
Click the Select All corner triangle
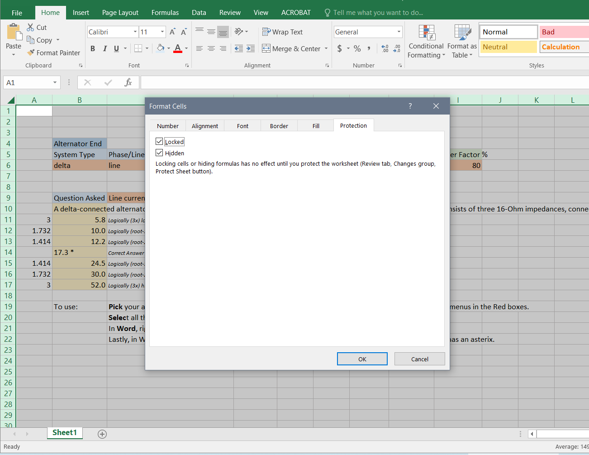(11, 100)
